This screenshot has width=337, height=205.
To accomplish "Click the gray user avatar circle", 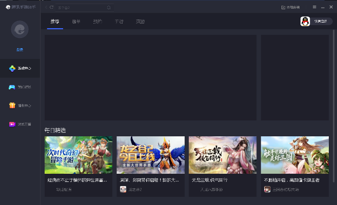I will [20, 29].
